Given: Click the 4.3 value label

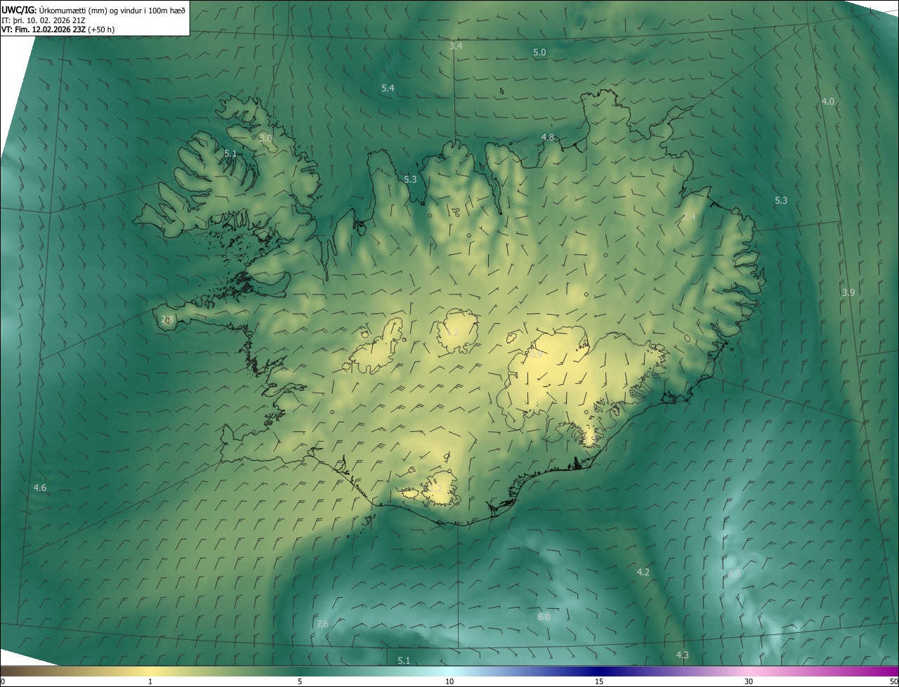Looking at the screenshot, I should coord(682,655).
